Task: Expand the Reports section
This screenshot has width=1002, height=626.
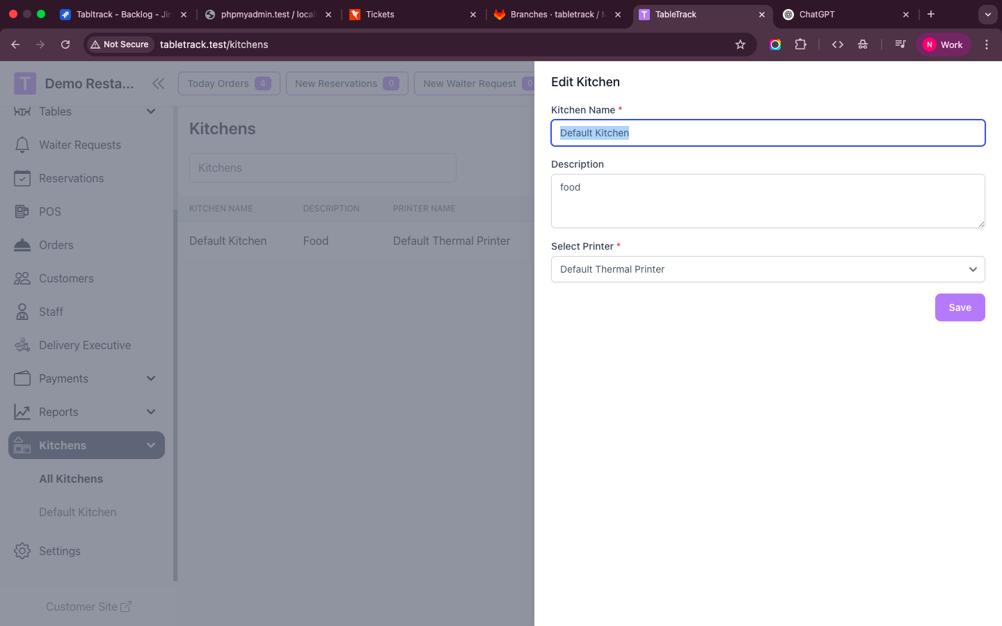Action: [151, 412]
